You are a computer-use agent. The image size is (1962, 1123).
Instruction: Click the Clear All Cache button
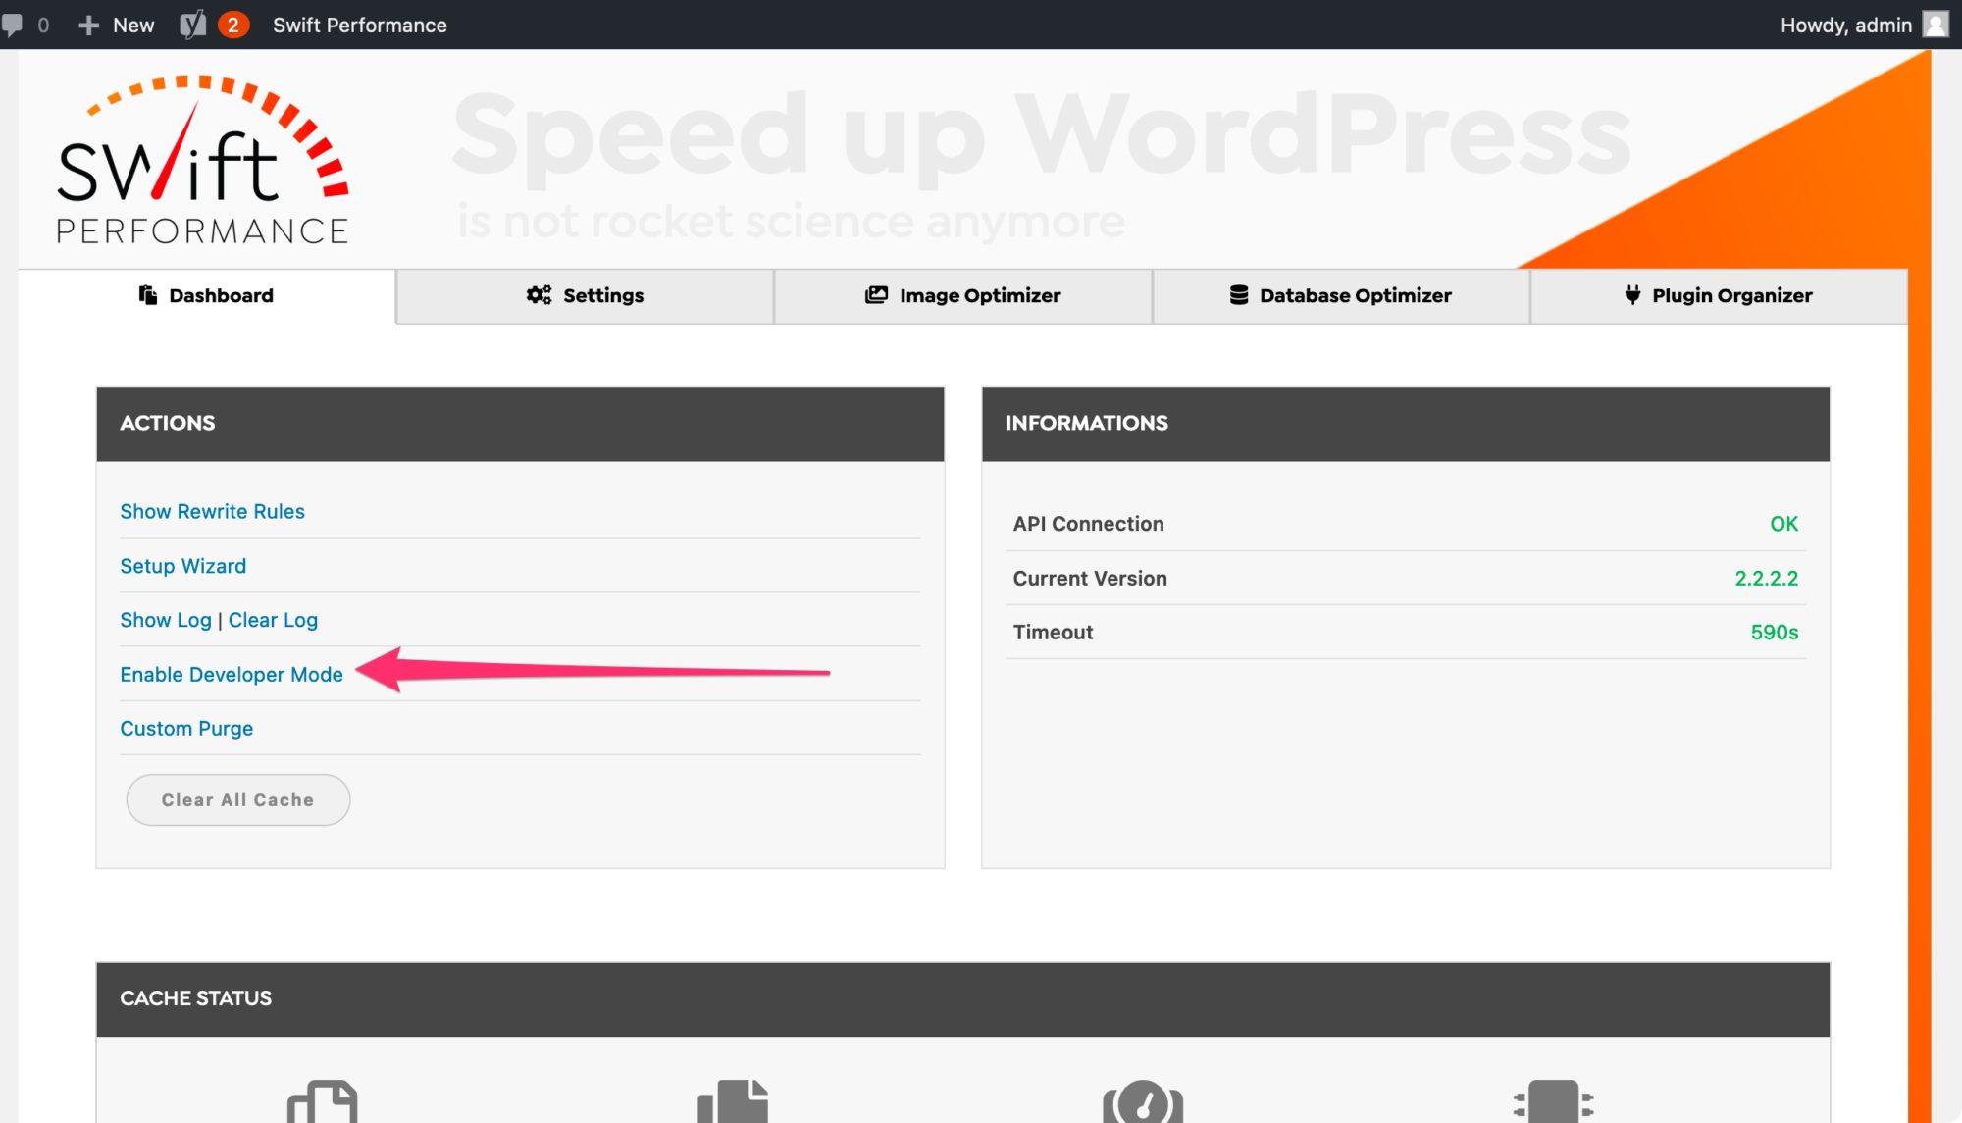point(237,799)
